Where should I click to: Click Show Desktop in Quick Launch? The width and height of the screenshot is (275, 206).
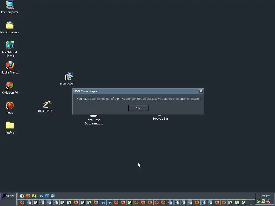tap(22, 196)
